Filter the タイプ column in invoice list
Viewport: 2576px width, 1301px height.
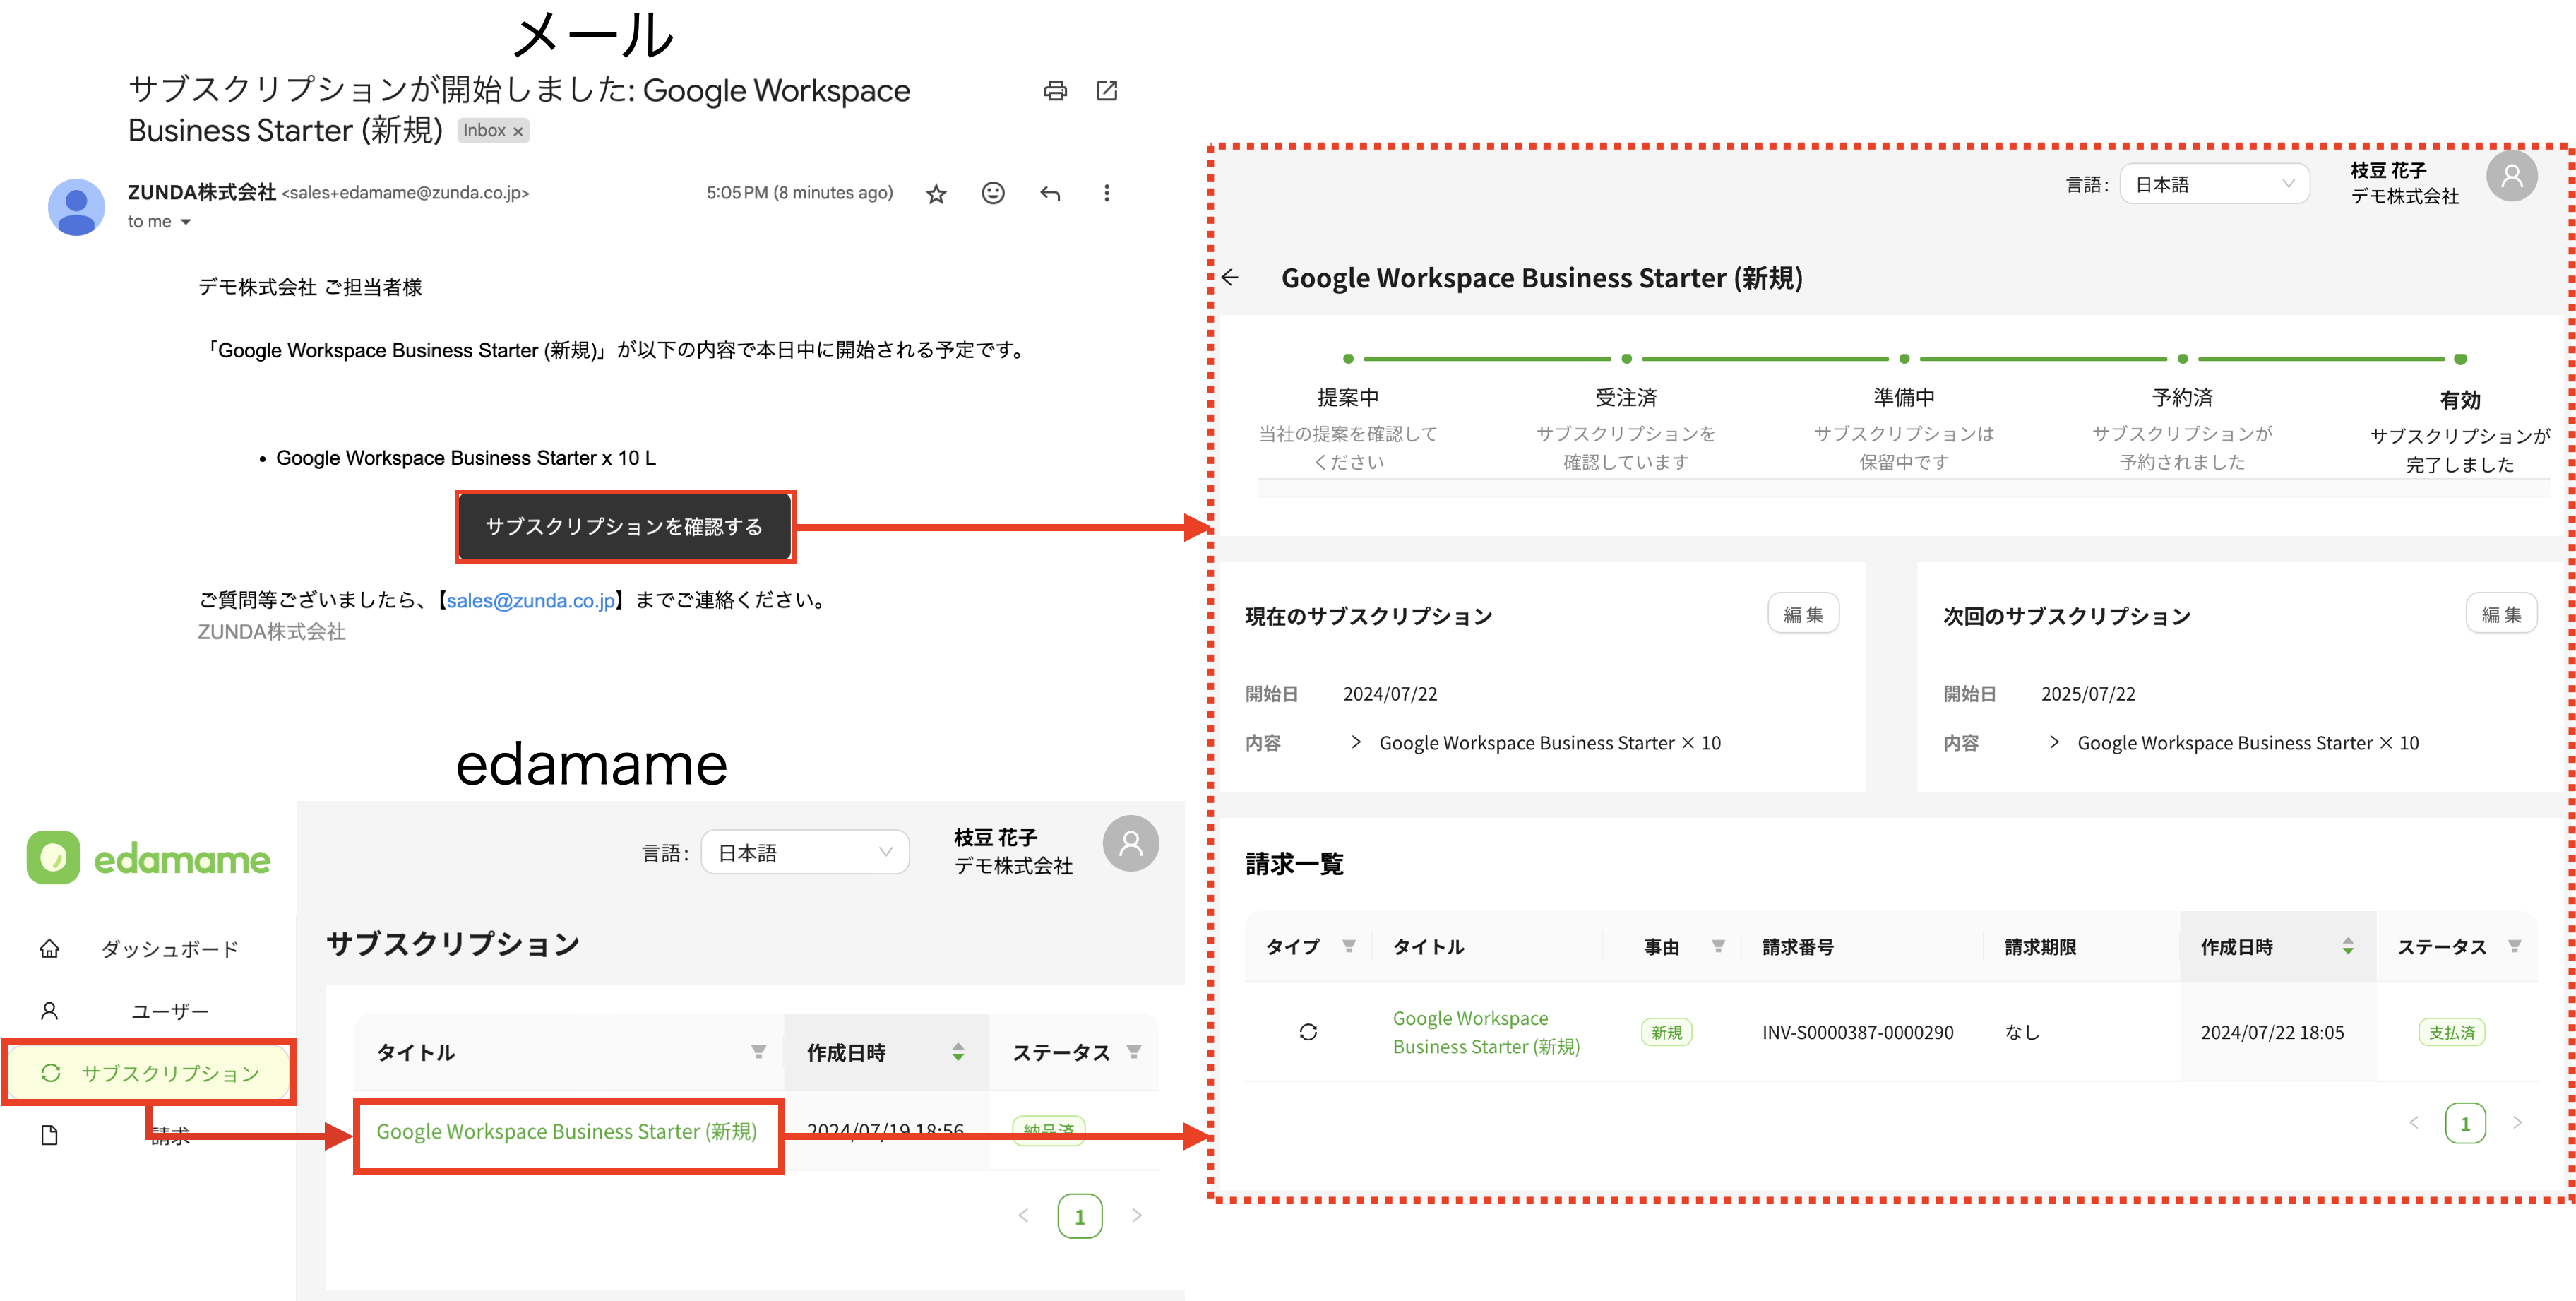1349,946
